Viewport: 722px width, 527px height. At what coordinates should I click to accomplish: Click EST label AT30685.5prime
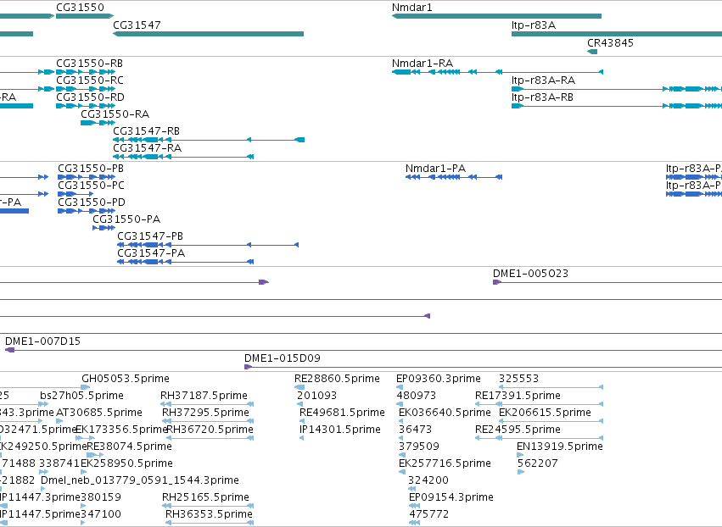99,413
